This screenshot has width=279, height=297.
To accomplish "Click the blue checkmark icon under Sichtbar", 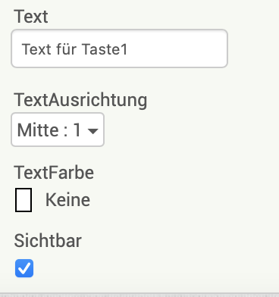I will pos(24,268).
